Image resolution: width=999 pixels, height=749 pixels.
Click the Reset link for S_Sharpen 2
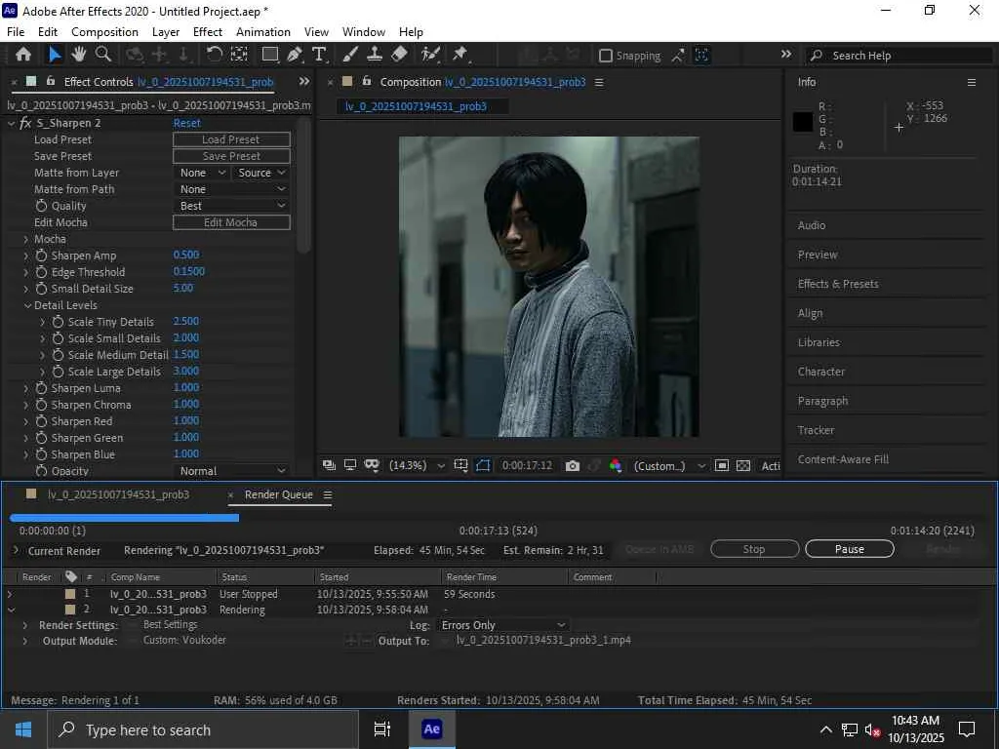click(x=186, y=123)
